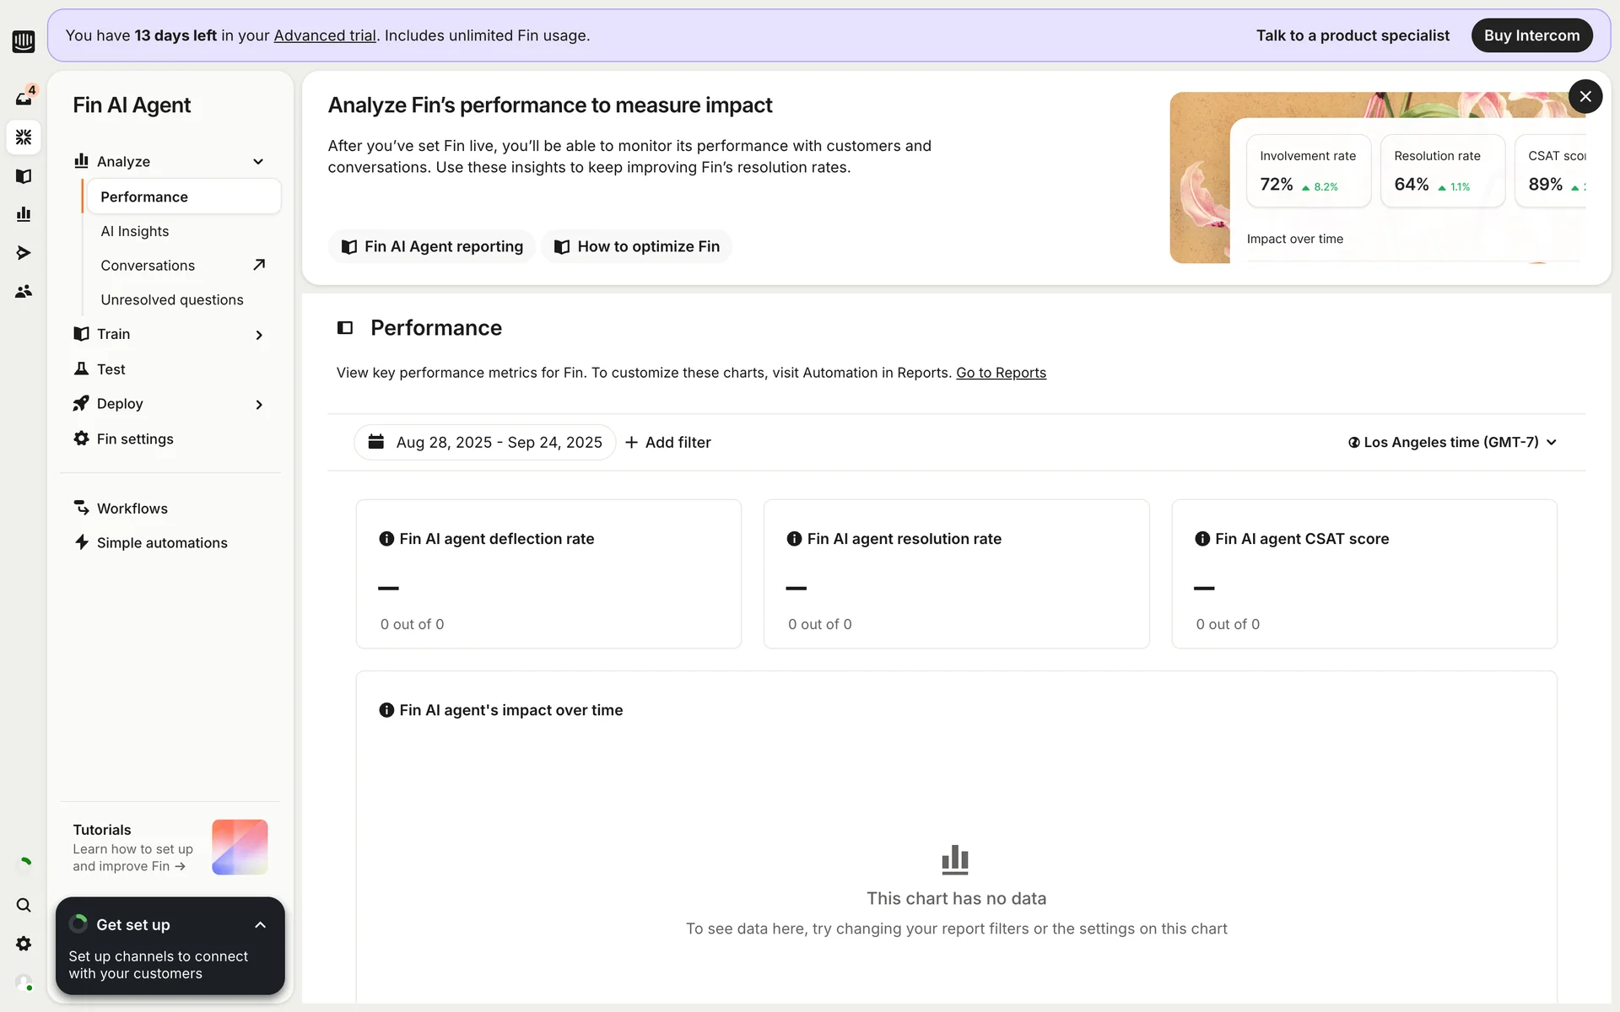Collapse the Analyze section chevron
Viewport: 1620px width, 1012px height.
click(258, 162)
